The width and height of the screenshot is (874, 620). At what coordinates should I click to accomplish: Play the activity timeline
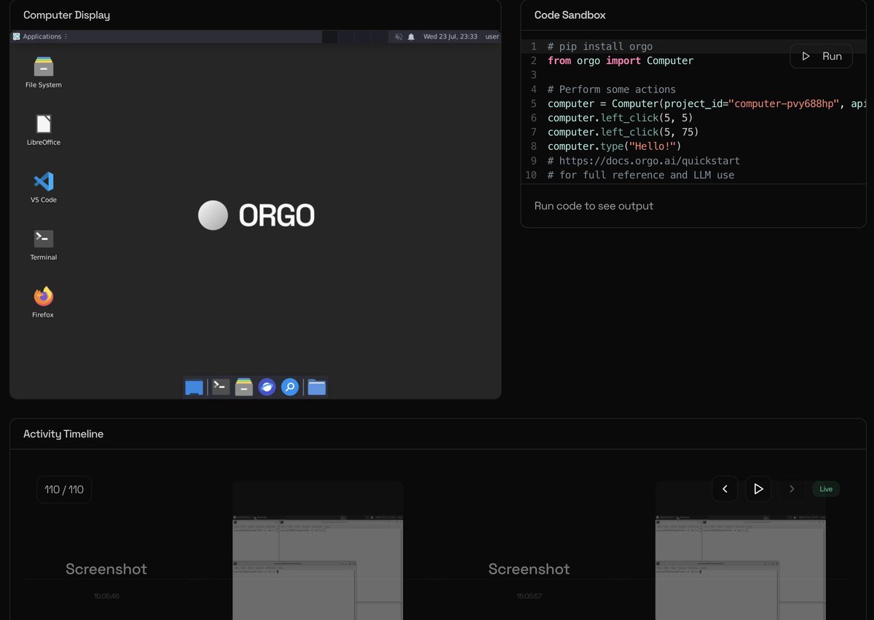point(758,489)
